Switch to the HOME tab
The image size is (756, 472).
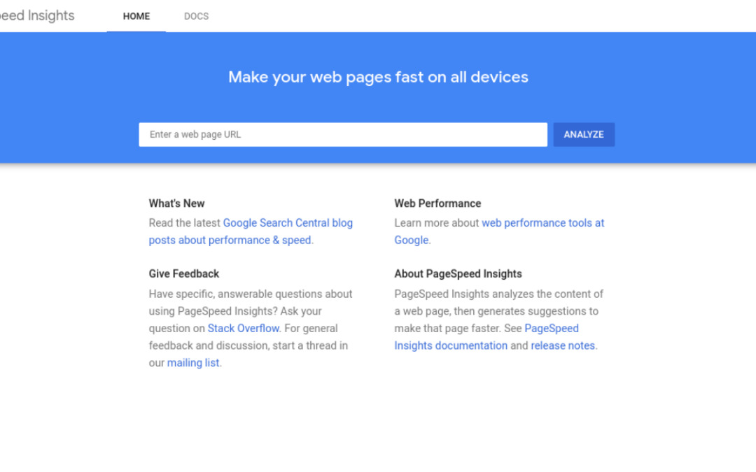click(x=136, y=16)
